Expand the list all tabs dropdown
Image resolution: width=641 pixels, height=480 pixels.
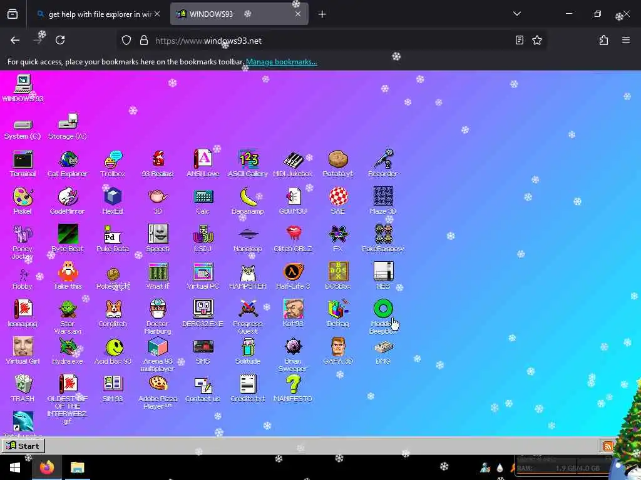coord(516,14)
